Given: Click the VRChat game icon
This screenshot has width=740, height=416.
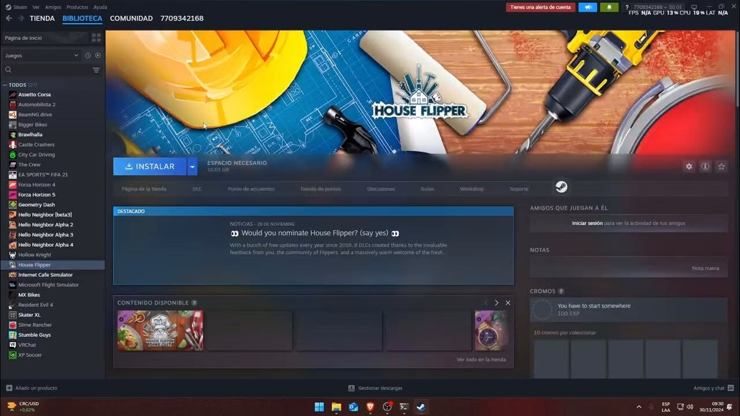Looking at the screenshot, I should pyautogui.click(x=13, y=345).
